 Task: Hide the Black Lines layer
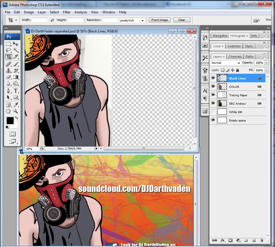click(x=213, y=78)
